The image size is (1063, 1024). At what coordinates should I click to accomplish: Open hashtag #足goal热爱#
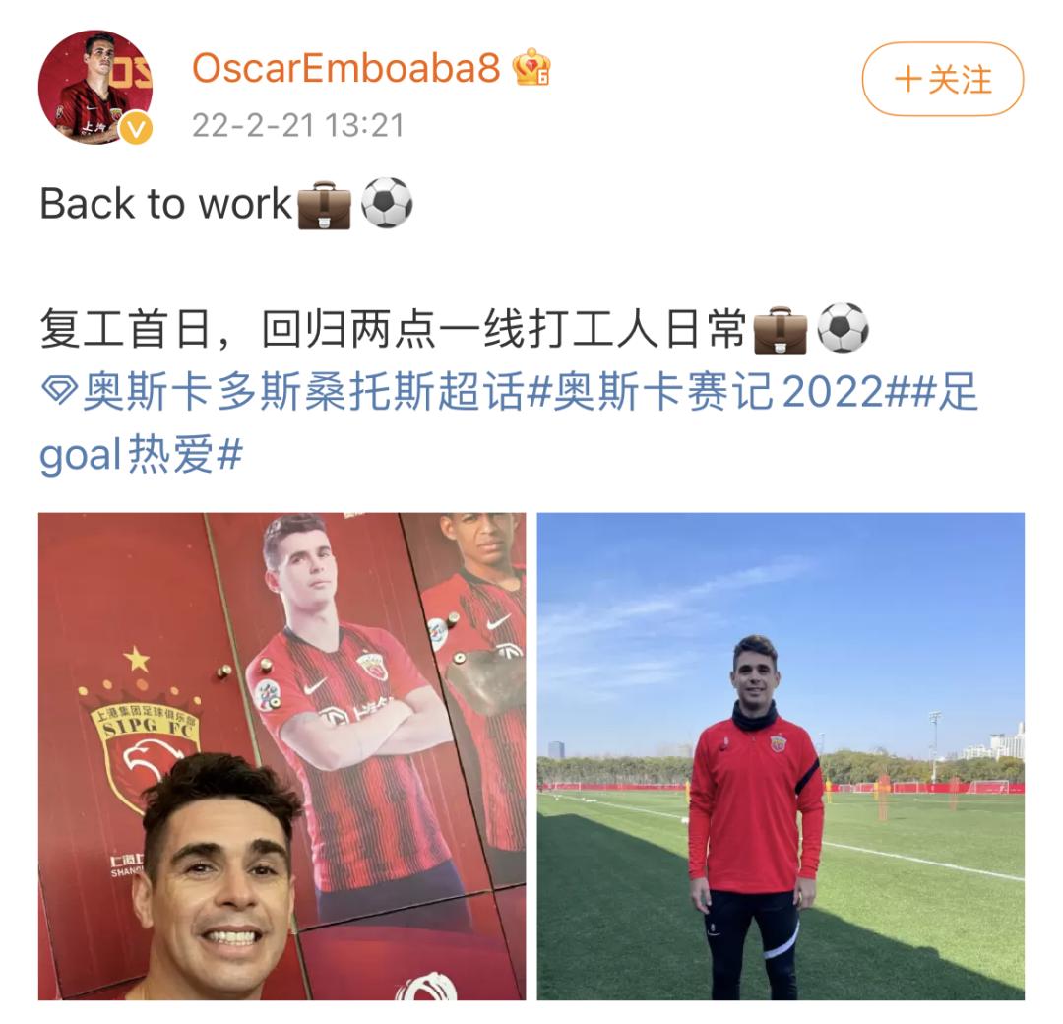(509, 421)
